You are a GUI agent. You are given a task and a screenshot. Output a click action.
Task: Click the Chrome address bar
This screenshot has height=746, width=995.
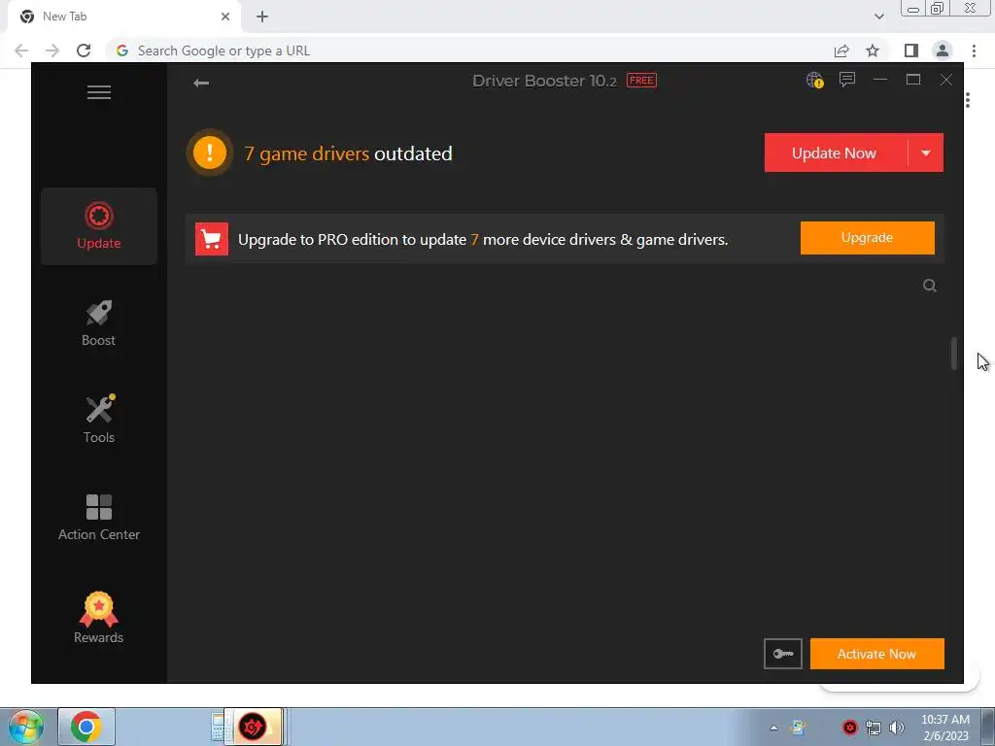click(x=469, y=51)
